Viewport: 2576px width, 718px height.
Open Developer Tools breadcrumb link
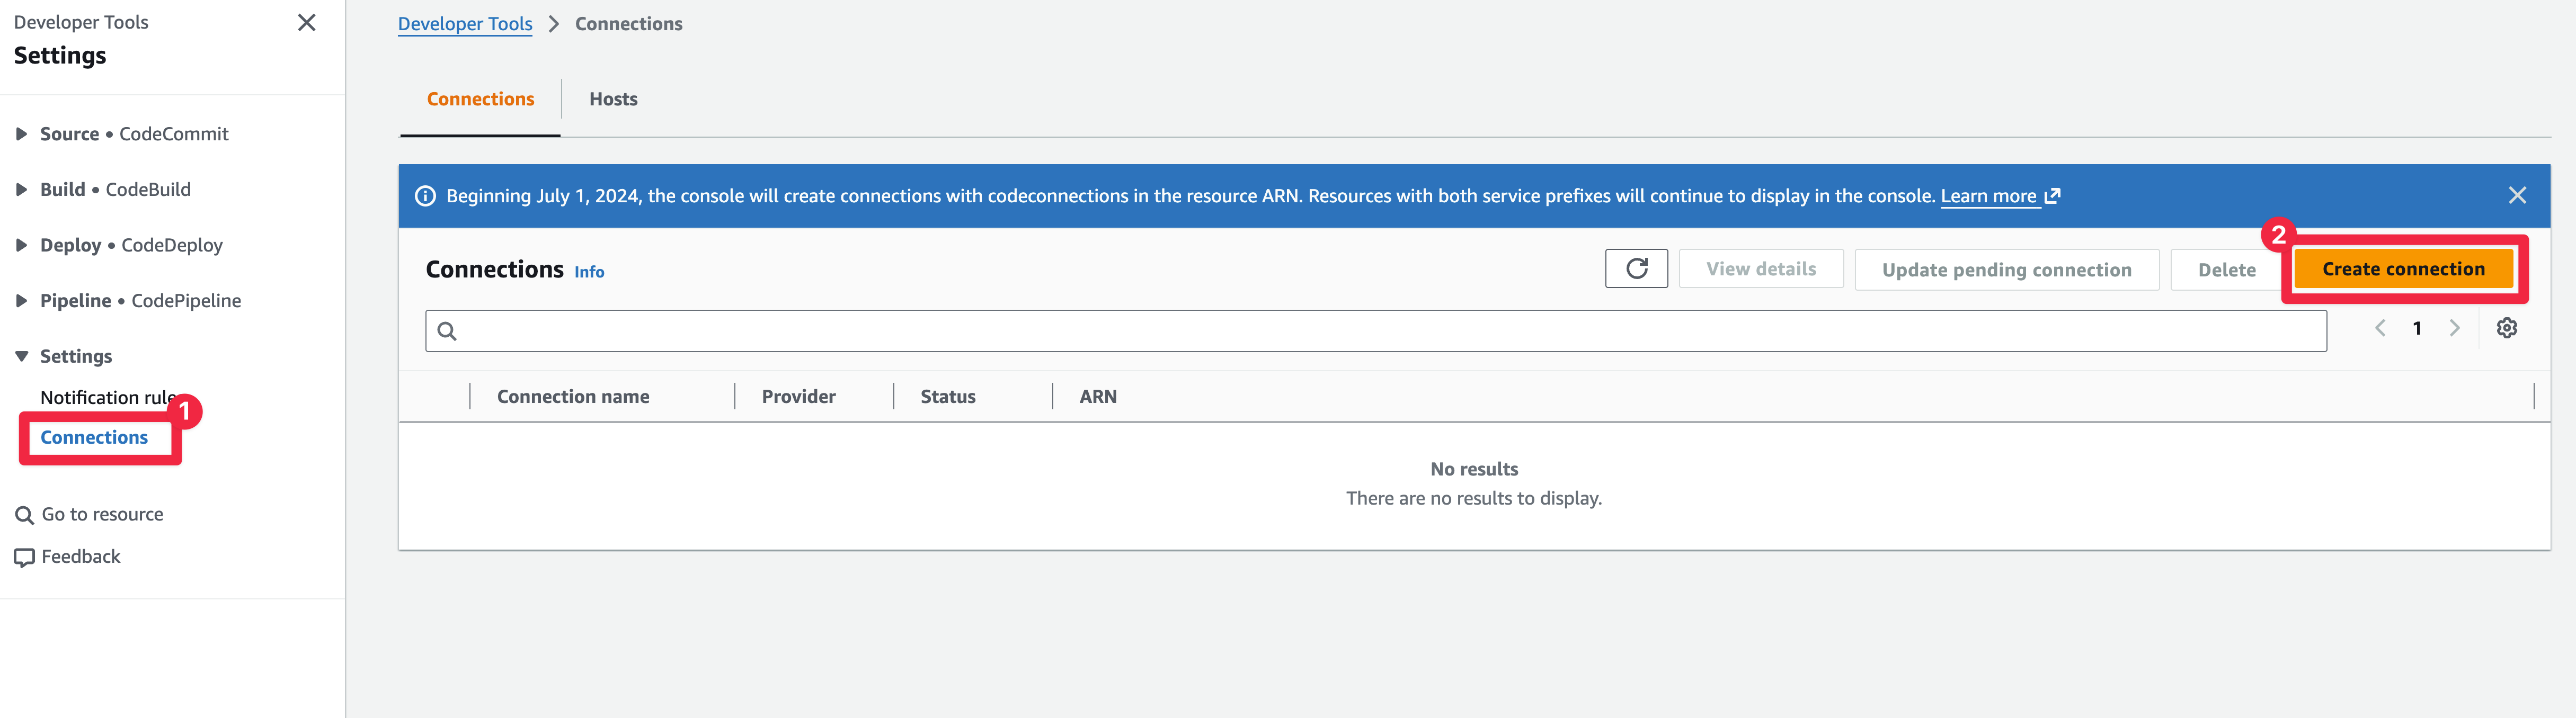(x=465, y=23)
